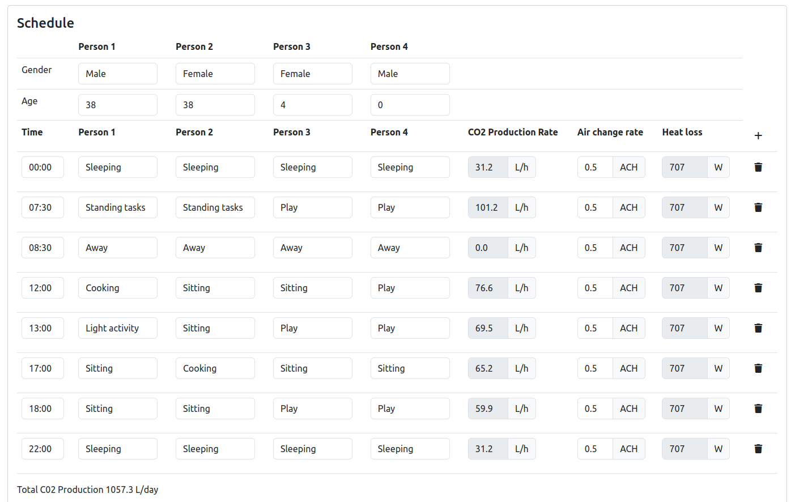Edit the 00:00 time field
This screenshot has height=502, width=795.
point(42,167)
